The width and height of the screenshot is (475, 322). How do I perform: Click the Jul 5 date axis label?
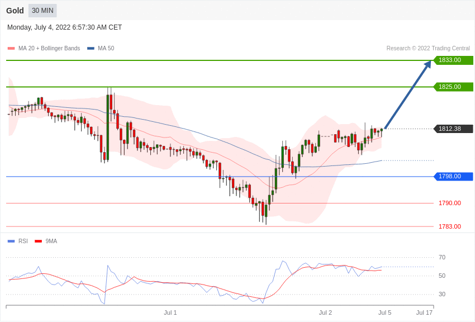pos(384,312)
